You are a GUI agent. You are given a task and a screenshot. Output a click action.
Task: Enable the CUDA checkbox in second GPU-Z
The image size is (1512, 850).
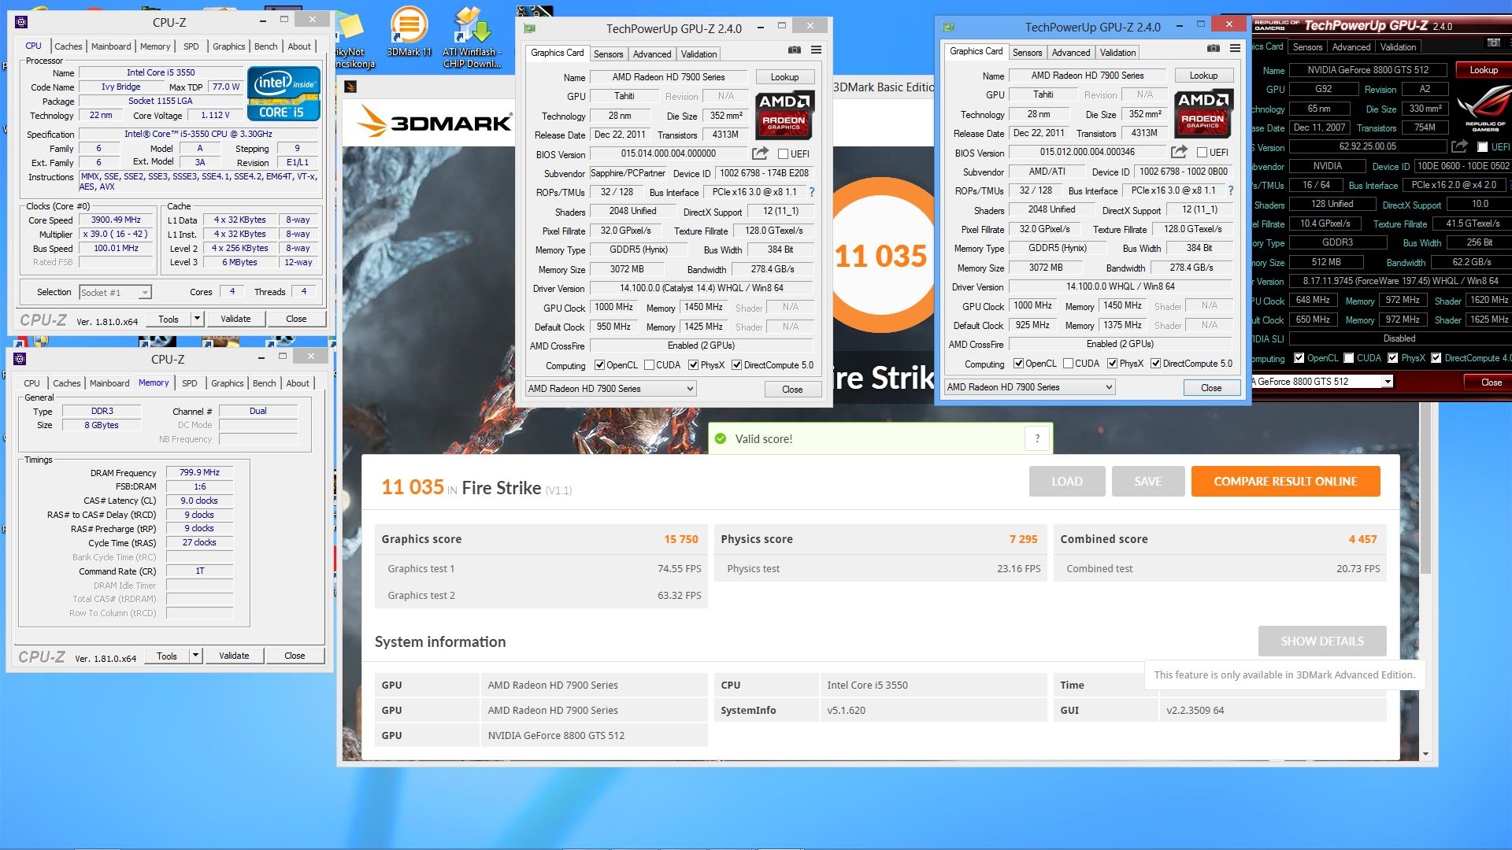click(x=1069, y=364)
